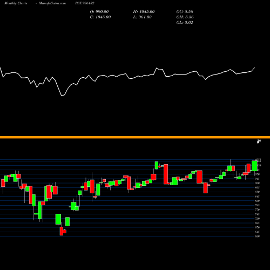Click the 745 price axis label

pos(258,214)
